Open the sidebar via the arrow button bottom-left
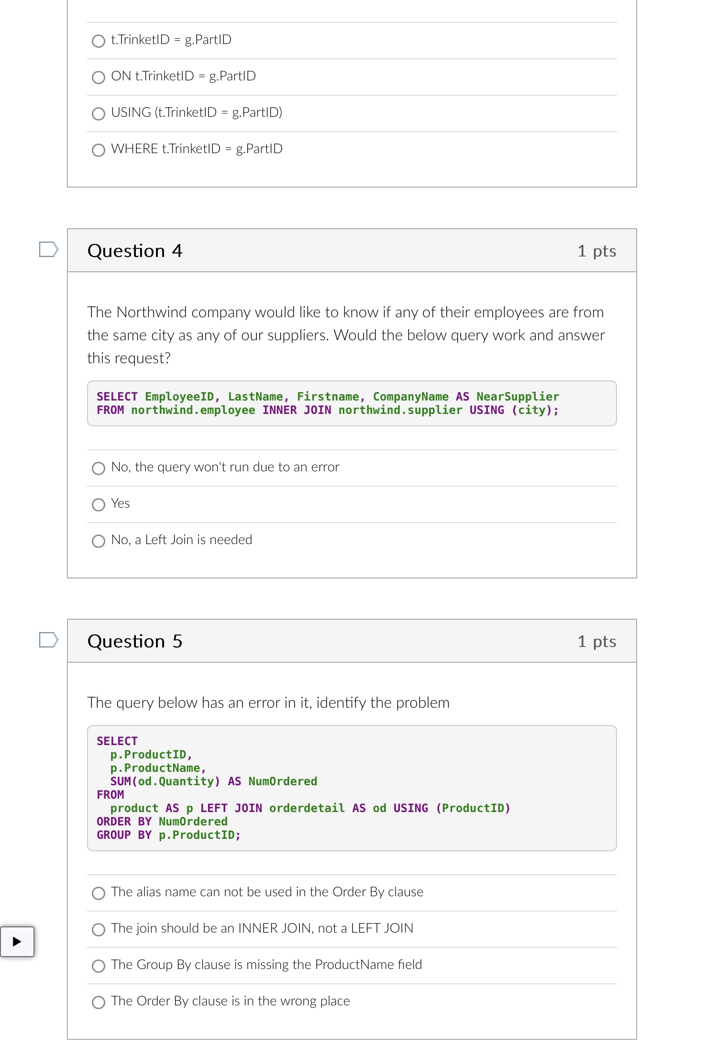The height and width of the screenshot is (1058, 727). 17,941
